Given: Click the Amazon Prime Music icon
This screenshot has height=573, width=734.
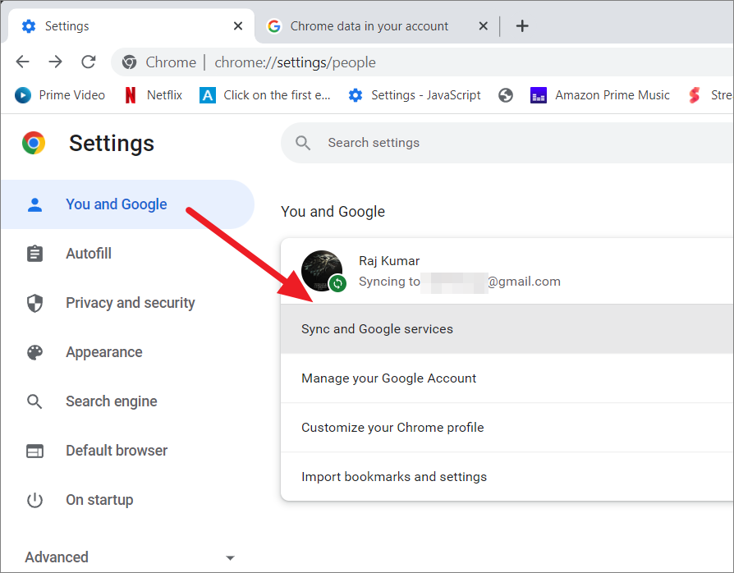Looking at the screenshot, I should pos(539,95).
